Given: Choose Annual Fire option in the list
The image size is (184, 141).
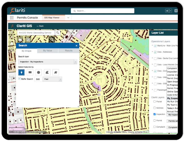Looking at the screenshot, I should (172, 111).
